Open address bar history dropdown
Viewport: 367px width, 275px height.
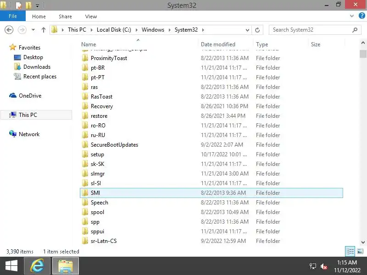(x=247, y=30)
